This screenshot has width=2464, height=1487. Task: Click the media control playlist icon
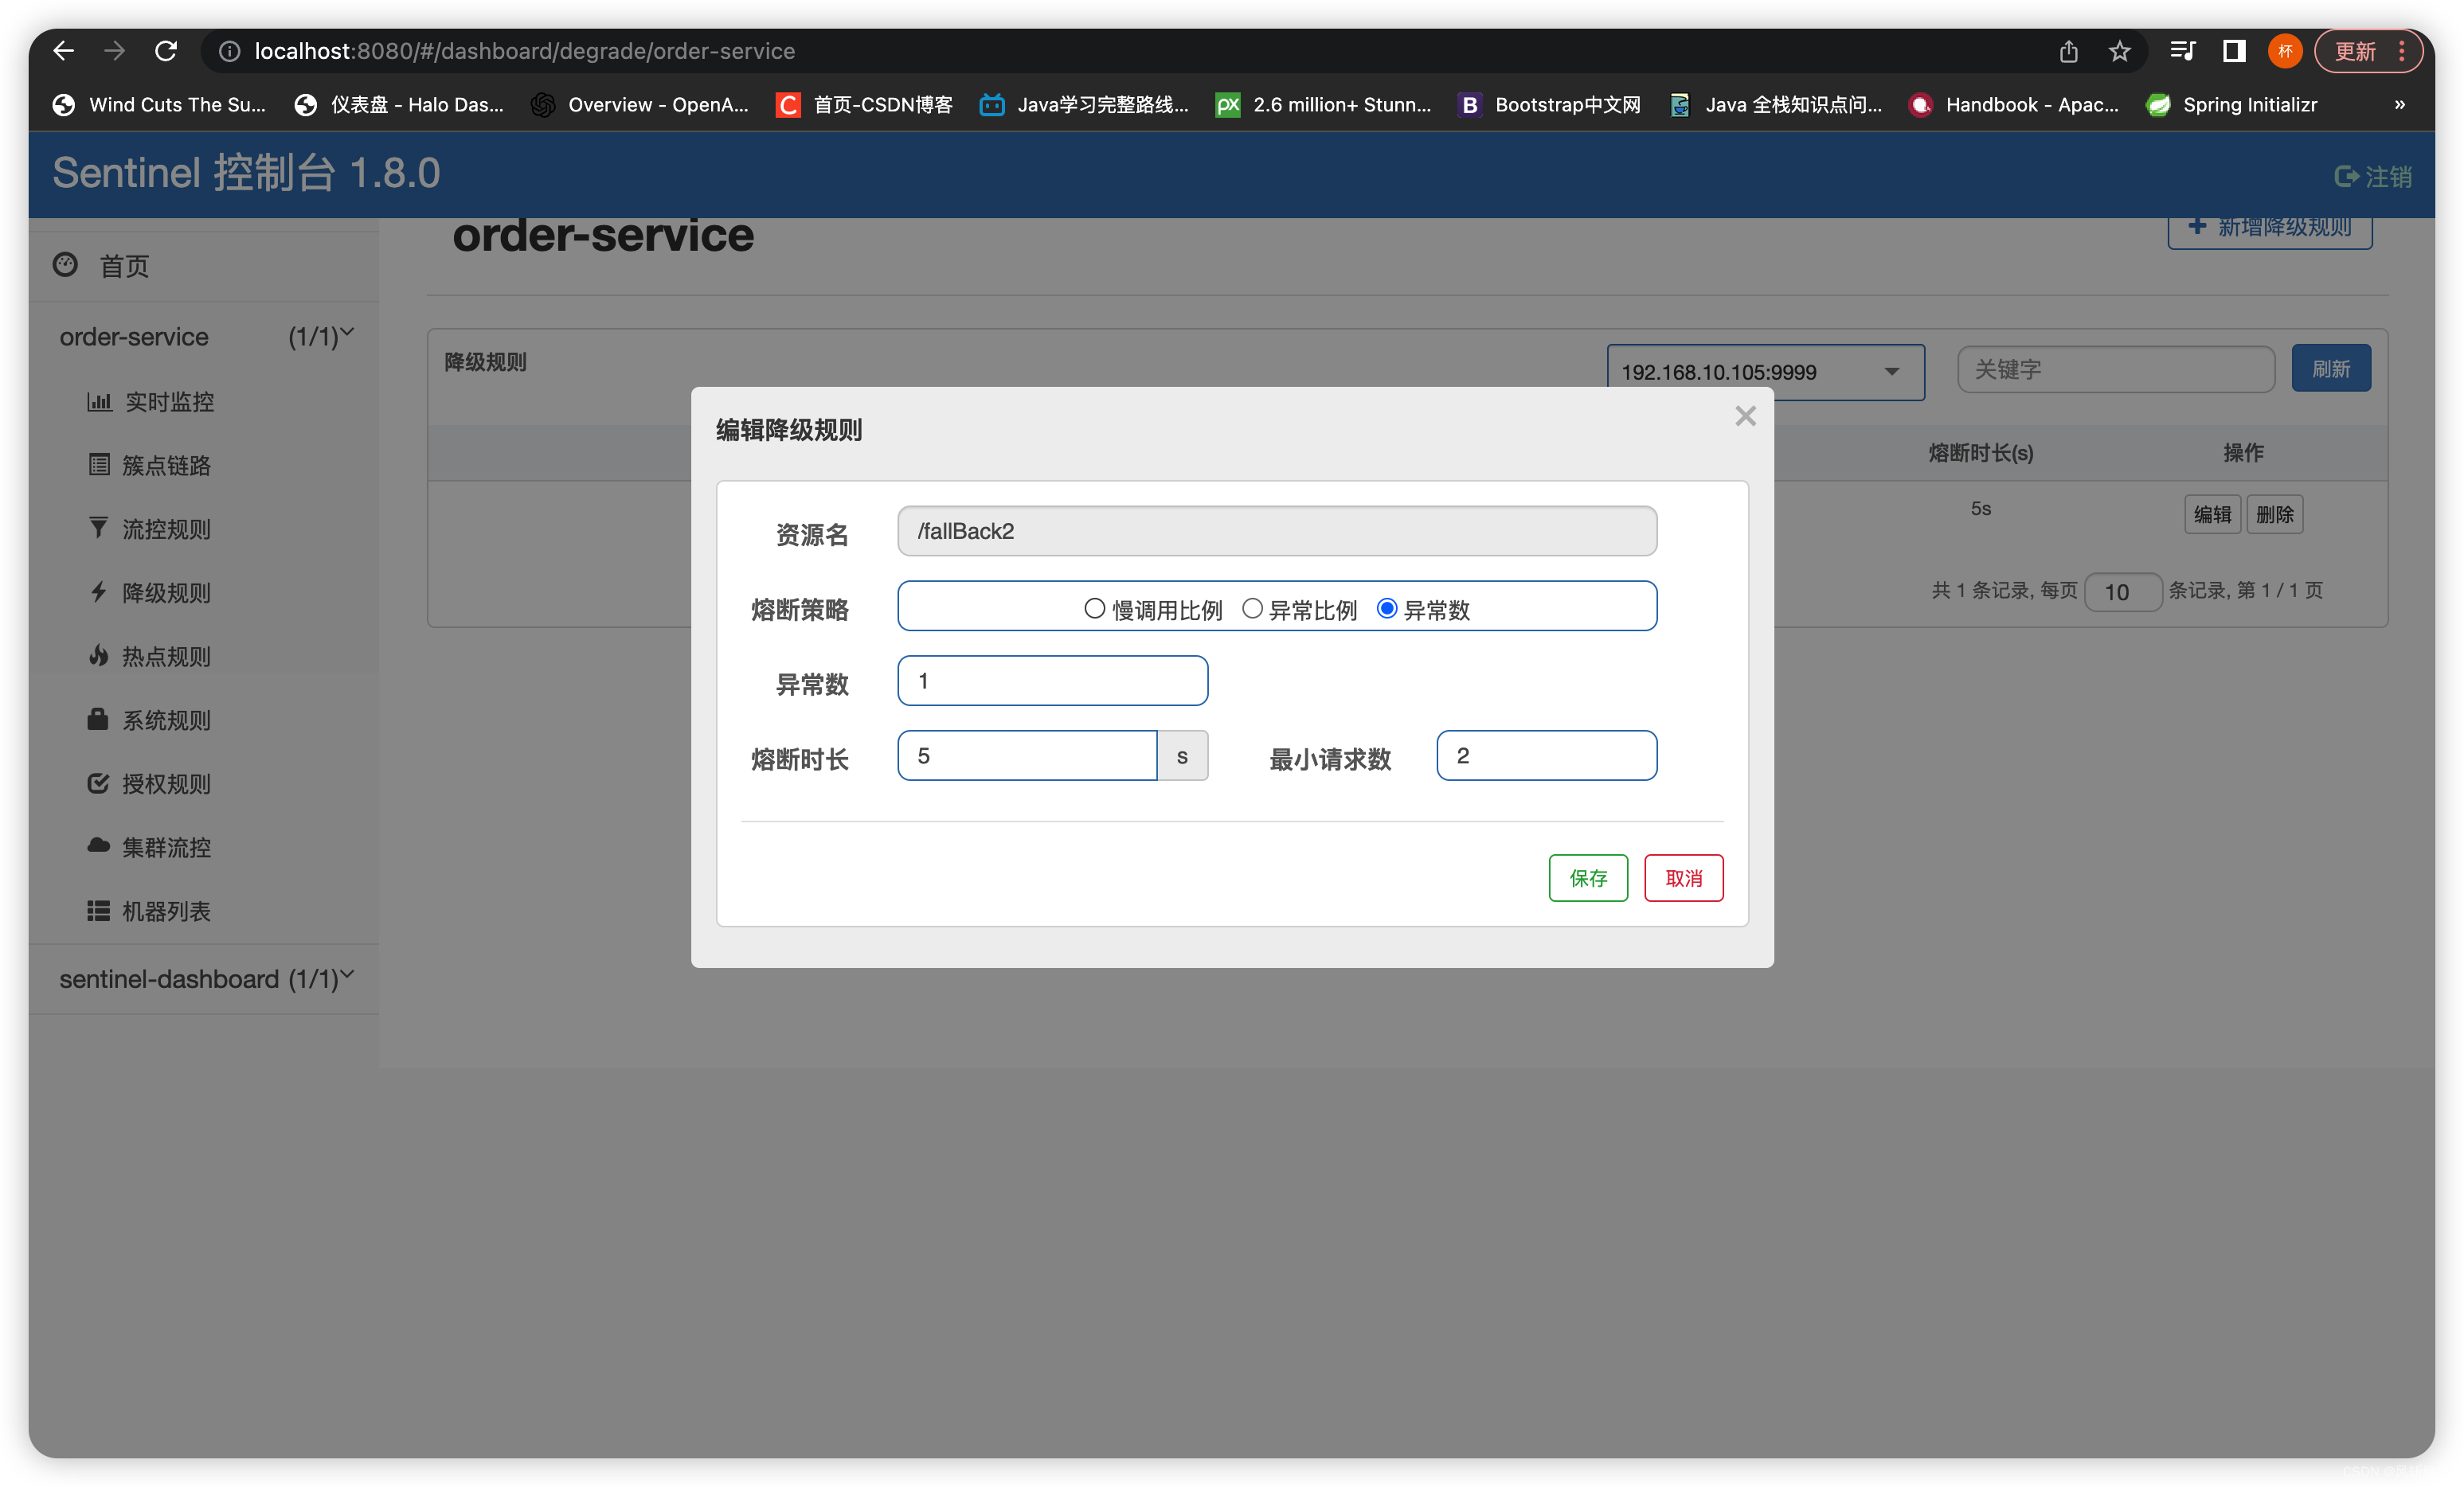tap(2182, 51)
